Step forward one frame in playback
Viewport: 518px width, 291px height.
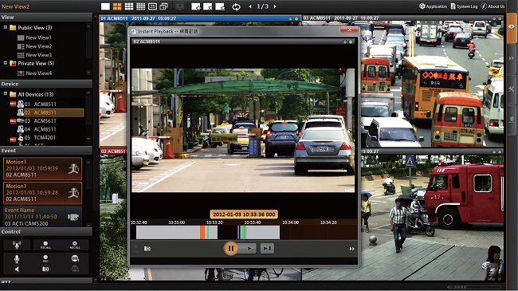267,248
